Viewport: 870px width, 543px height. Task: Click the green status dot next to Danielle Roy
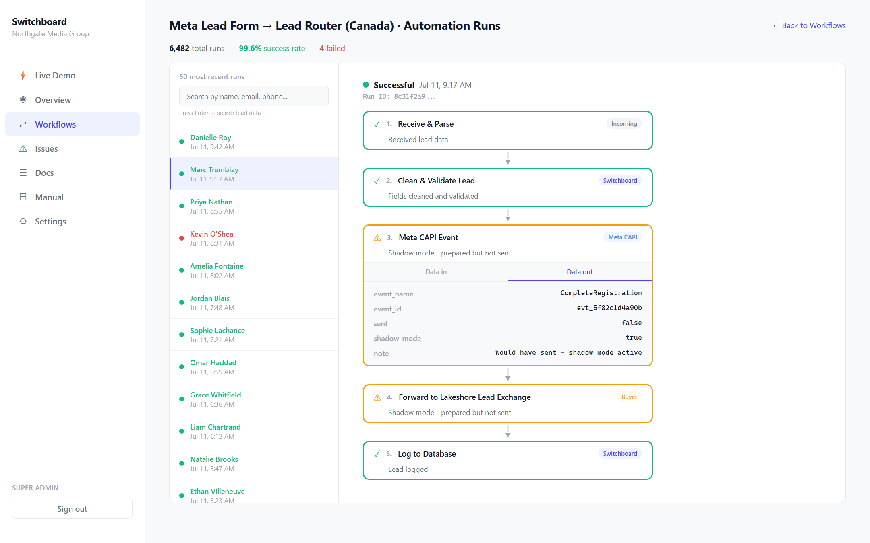182,142
